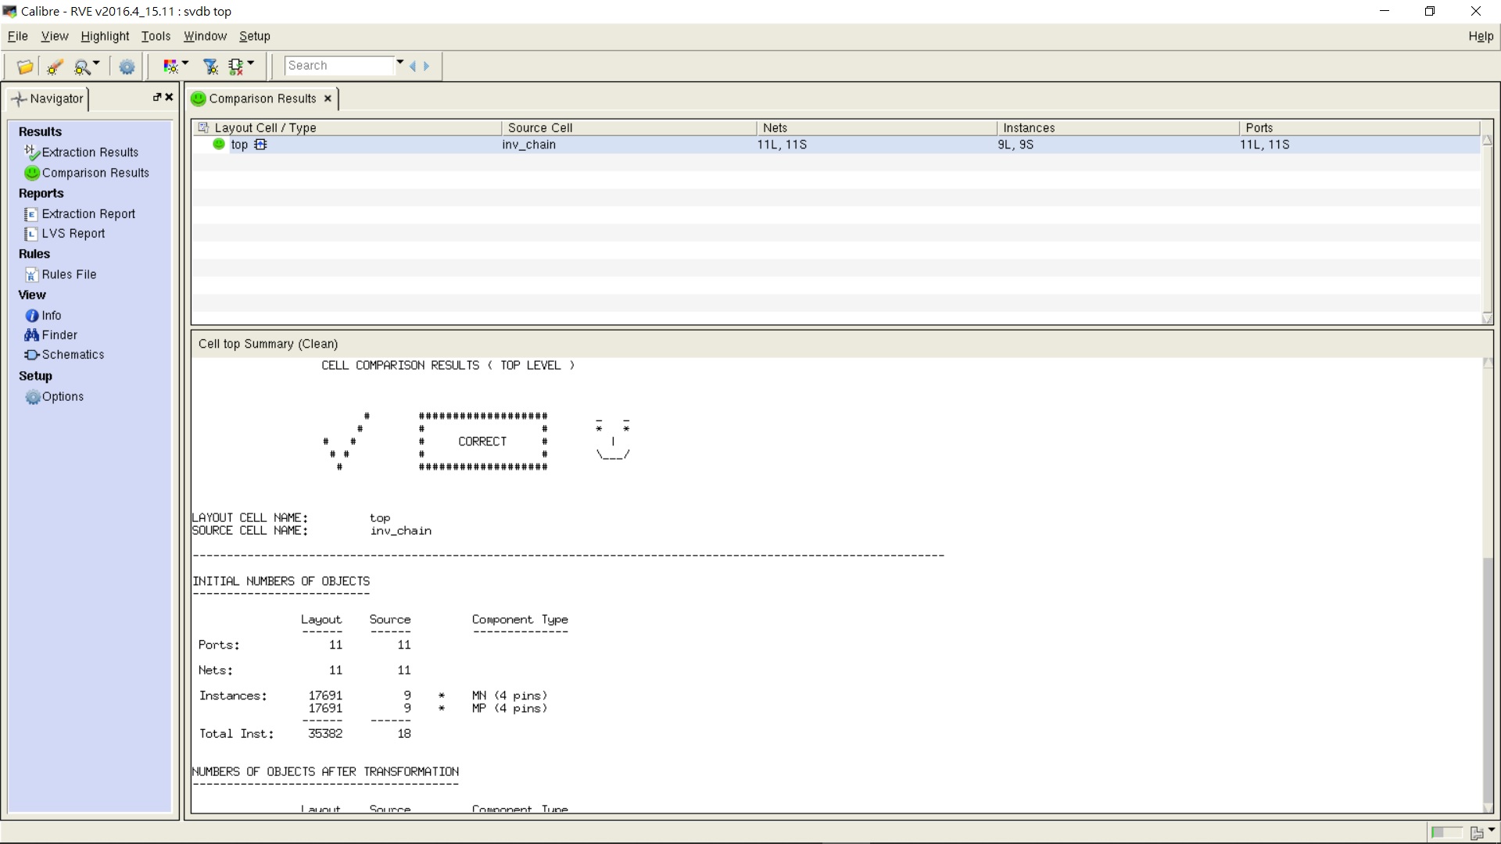Viewport: 1501px width, 844px height.
Task: Open the Info view
Action: [51, 315]
